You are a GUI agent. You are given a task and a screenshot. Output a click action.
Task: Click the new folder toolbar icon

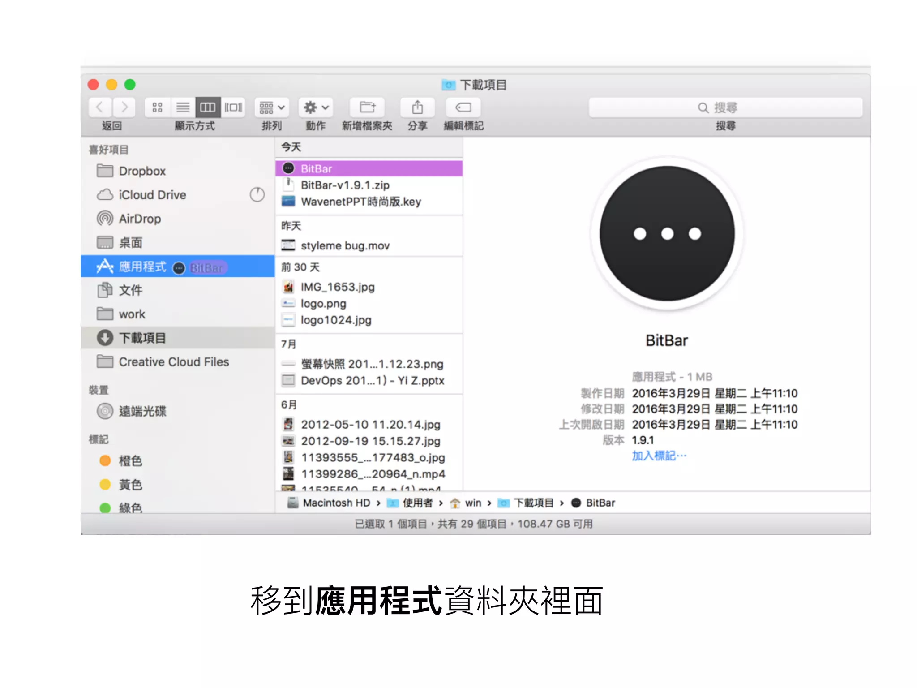click(367, 107)
